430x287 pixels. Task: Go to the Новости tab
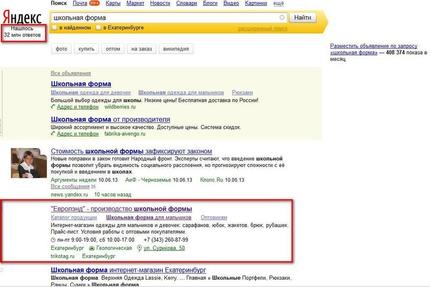(x=160, y=3)
